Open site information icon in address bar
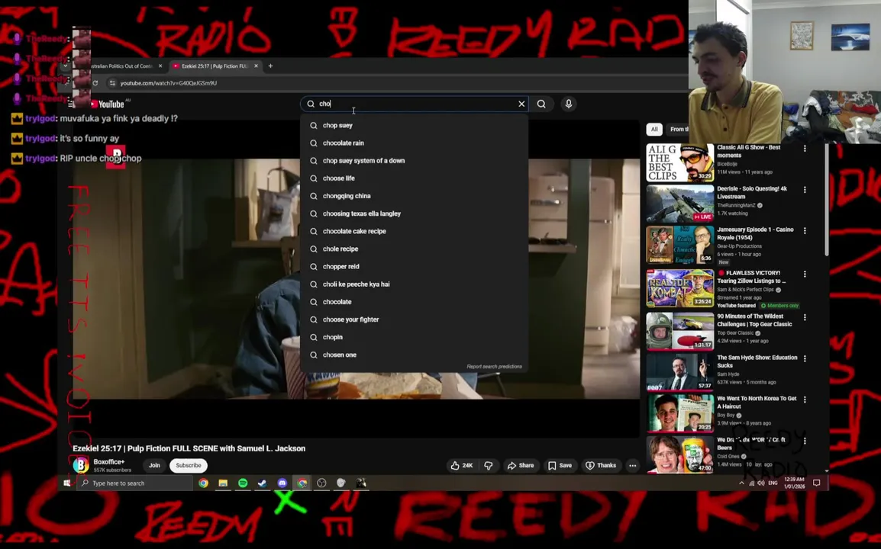 pos(112,83)
